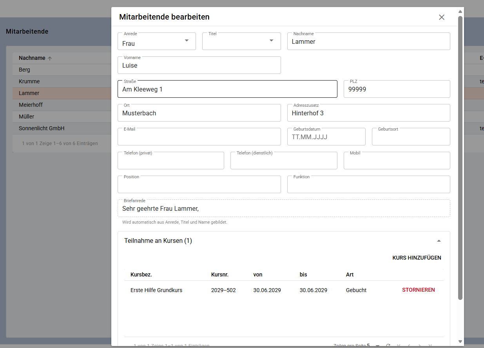Click the Art column header
This screenshot has width=484, height=348.
[350, 274]
